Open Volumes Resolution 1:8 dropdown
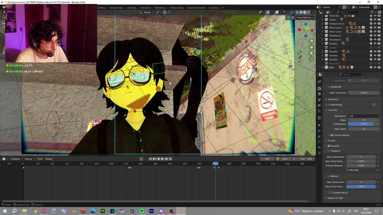Viewport: 383px width, 215px height. tap(364, 116)
